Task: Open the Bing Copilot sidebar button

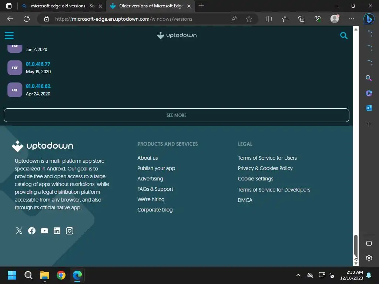Action: point(369,19)
